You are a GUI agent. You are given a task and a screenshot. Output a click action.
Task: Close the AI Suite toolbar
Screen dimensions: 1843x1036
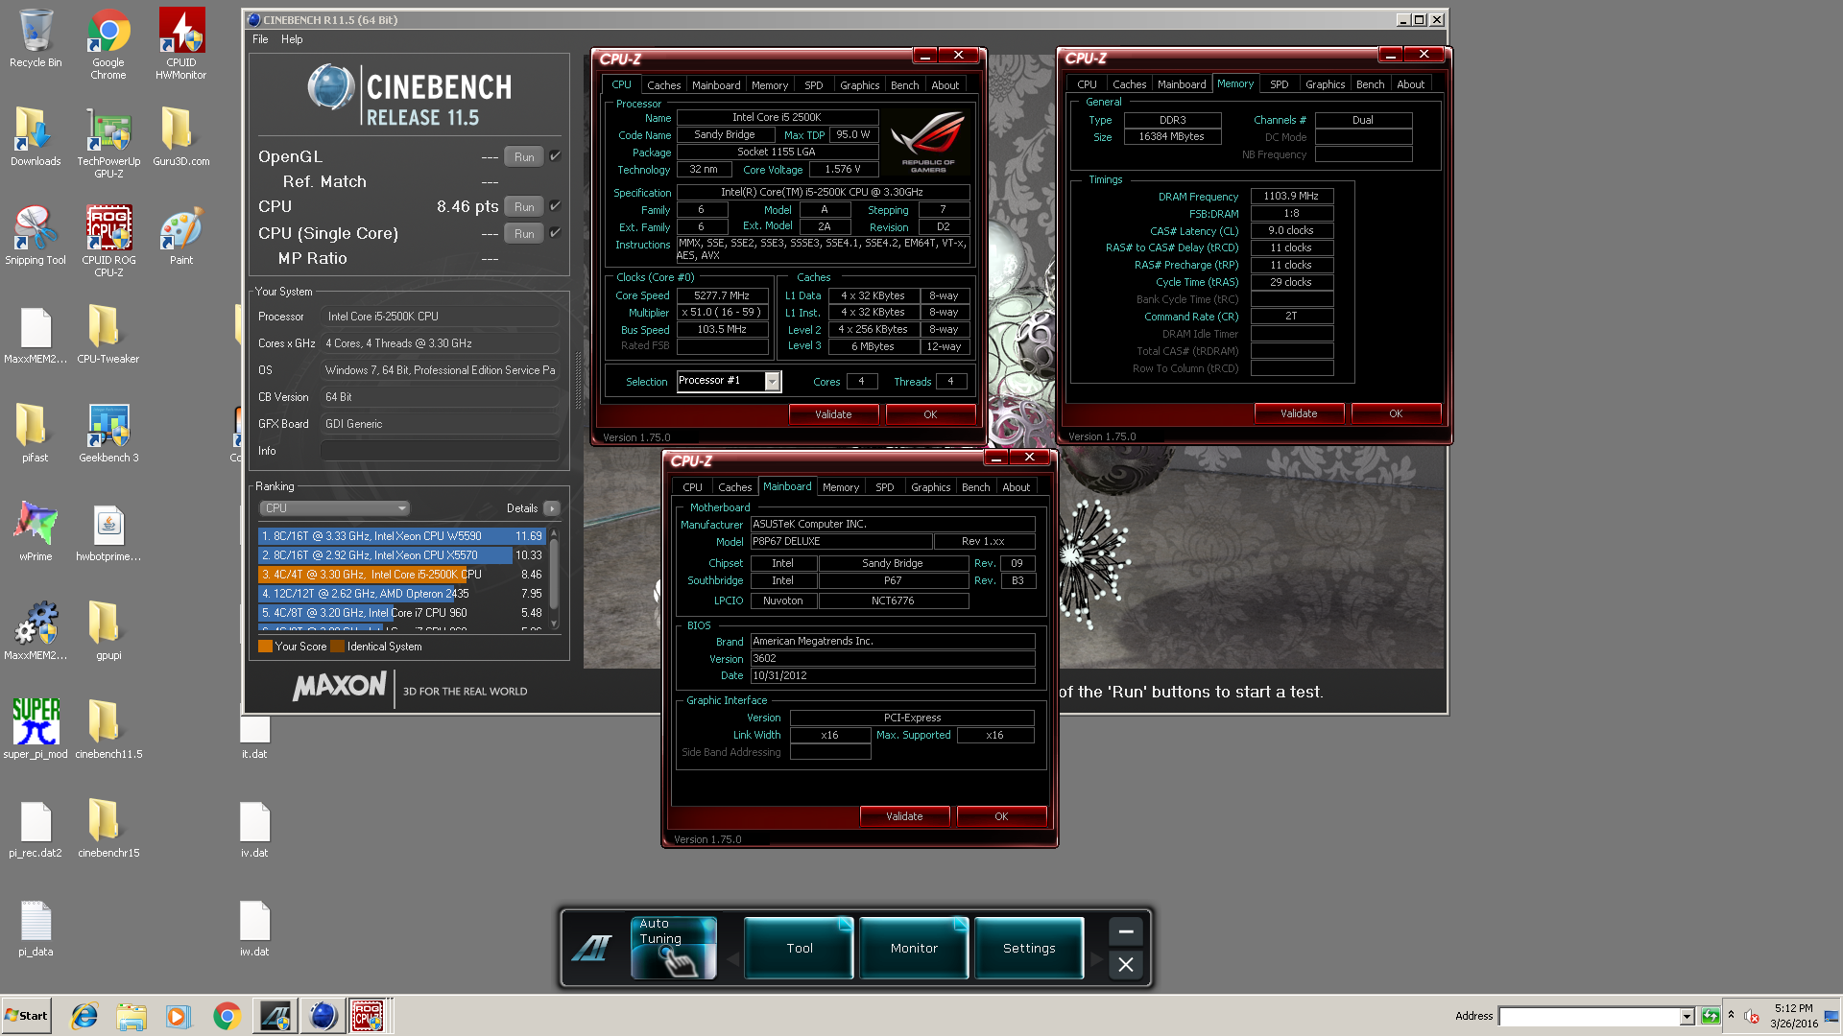pyautogui.click(x=1126, y=964)
